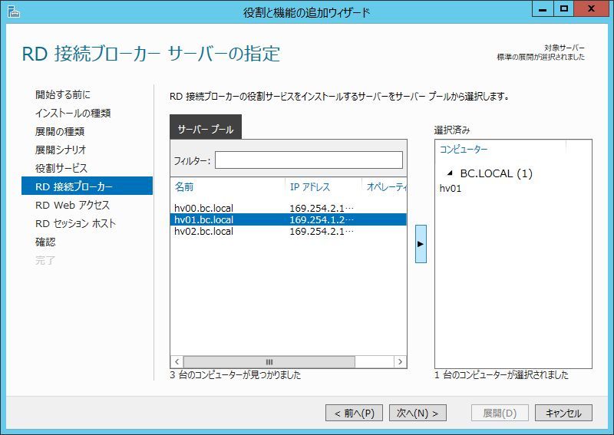The height and width of the screenshot is (435, 614).
Task: Select the hv01.bc.local row
Action: click(x=289, y=219)
